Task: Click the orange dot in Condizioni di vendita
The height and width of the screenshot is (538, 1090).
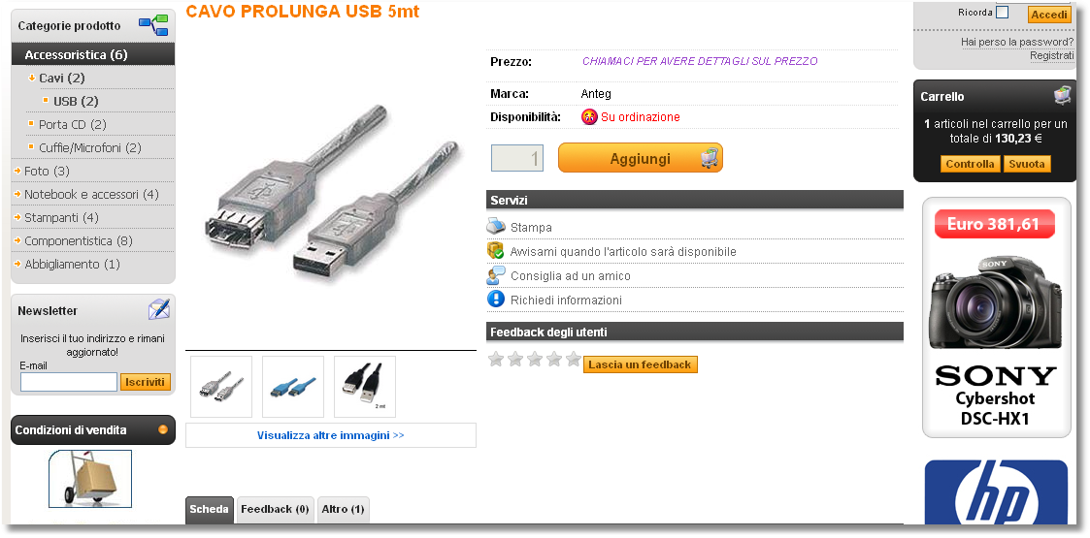Action: [163, 429]
